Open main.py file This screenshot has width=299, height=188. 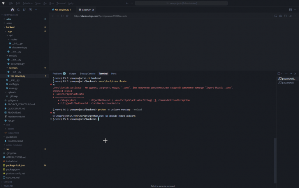pyautogui.click(x=13, y=88)
